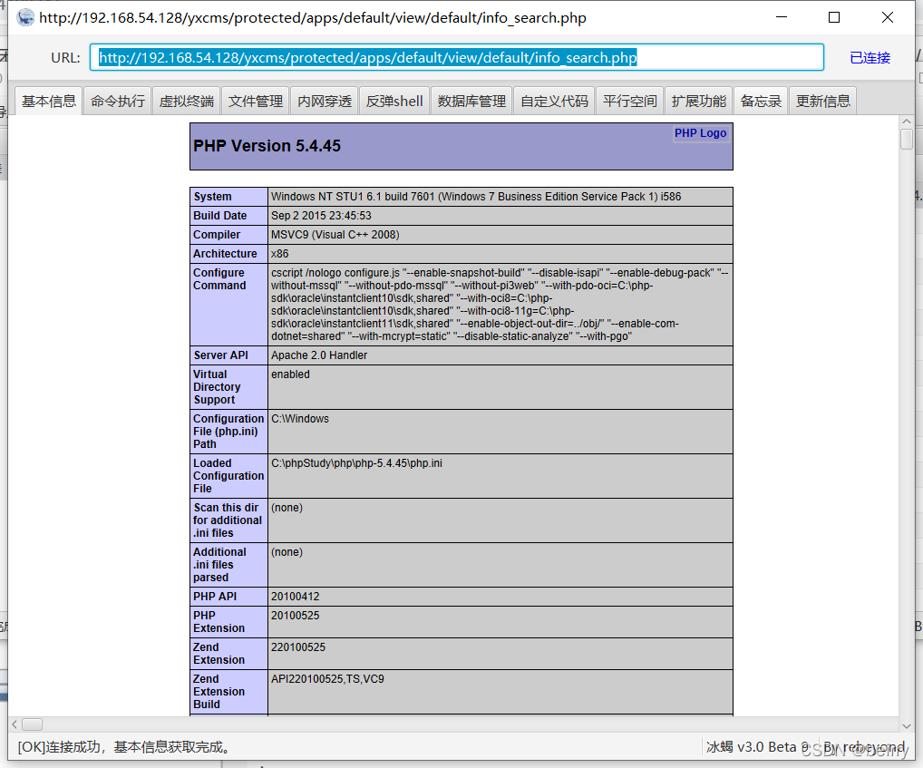Click the horizontal scrollbar right arrow

891,724
